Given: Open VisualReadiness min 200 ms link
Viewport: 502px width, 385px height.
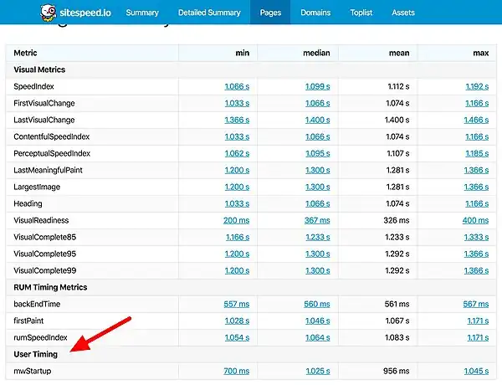Looking at the screenshot, I should click(x=238, y=220).
